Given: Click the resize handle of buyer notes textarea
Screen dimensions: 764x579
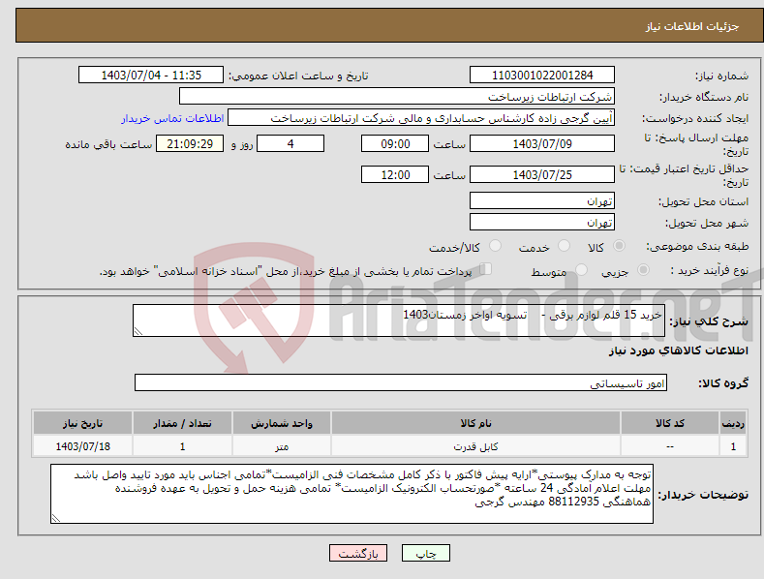Looking at the screenshot, I should coord(56,519).
